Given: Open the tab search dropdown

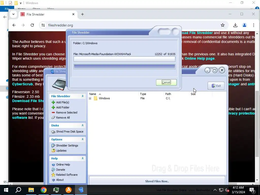Looking at the screenshot, I should point(13,14).
